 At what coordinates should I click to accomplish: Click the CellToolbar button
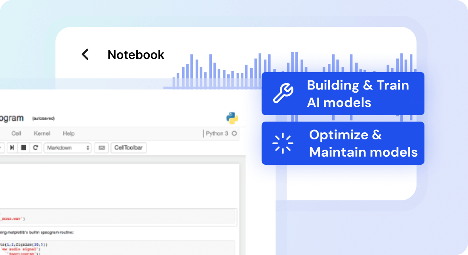(129, 148)
